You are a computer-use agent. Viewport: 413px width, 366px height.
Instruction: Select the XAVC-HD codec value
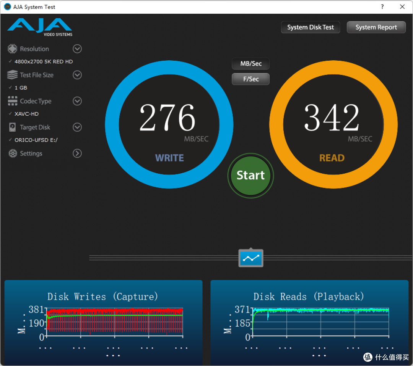coord(27,114)
